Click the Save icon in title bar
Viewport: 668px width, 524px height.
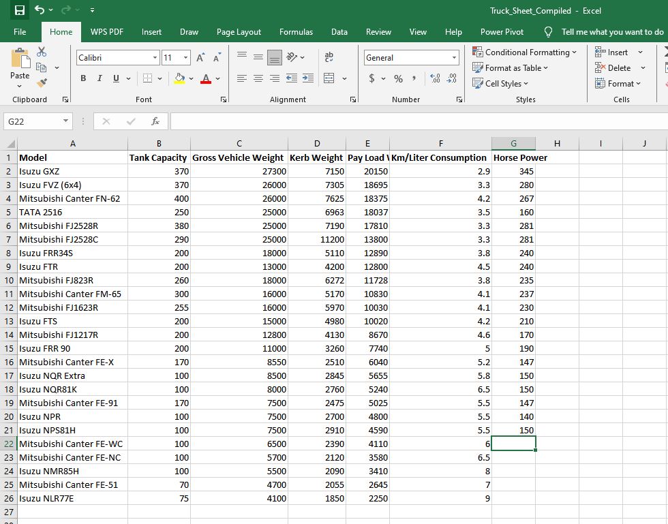tap(20, 10)
